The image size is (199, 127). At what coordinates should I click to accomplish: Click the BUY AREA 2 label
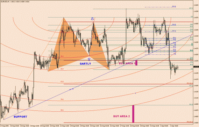(122, 116)
